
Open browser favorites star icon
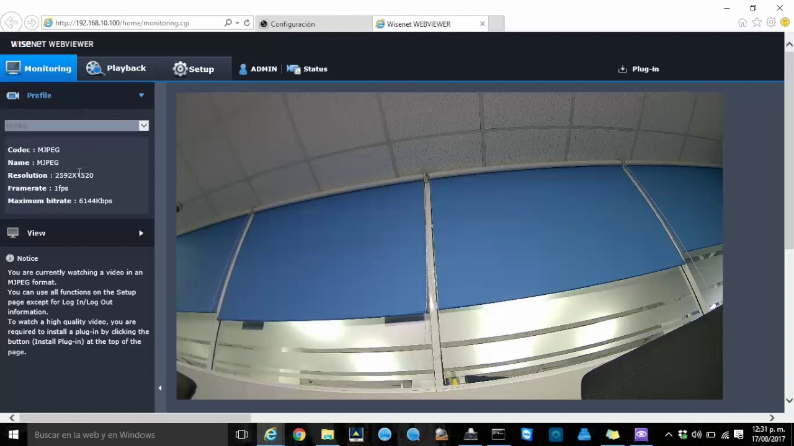pyautogui.click(x=756, y=22)
